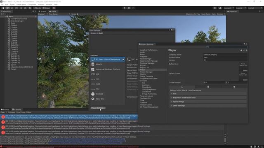Image resolution: width=264 pixels, height=148 pixels.
Task: Switch to the Android settings tab in Player
Action: point(208,87)
